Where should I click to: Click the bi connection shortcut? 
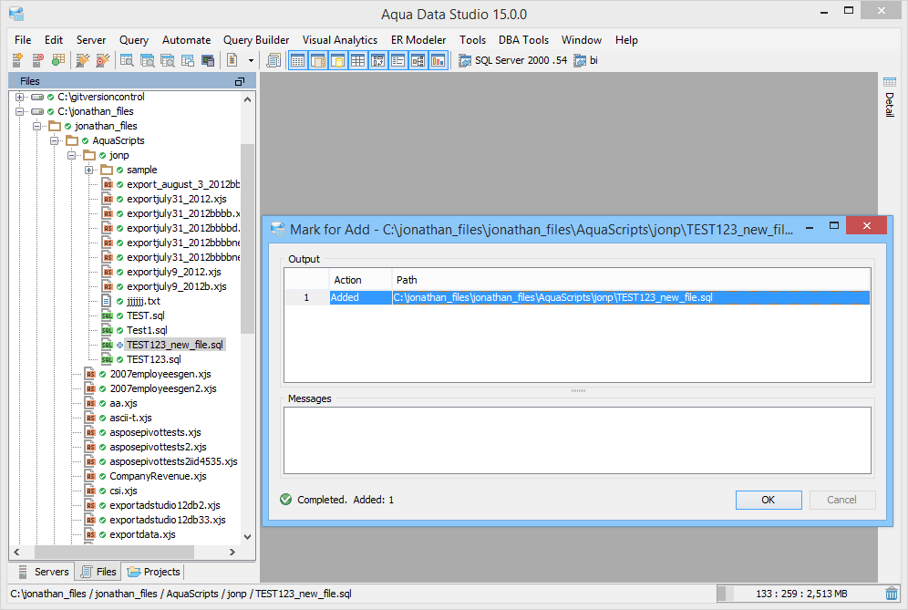[585, 60]
